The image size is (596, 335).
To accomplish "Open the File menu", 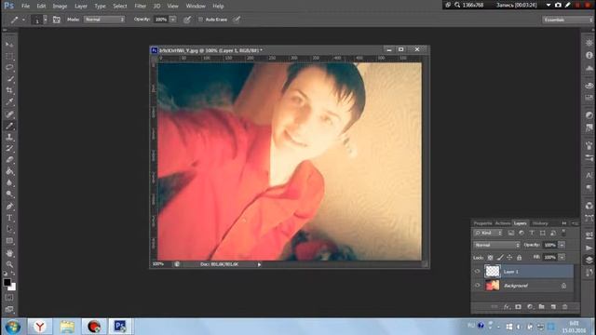I will point(25,7).
